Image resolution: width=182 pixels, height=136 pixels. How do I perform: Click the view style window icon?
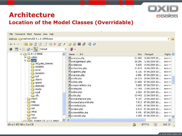coord(16,49)
